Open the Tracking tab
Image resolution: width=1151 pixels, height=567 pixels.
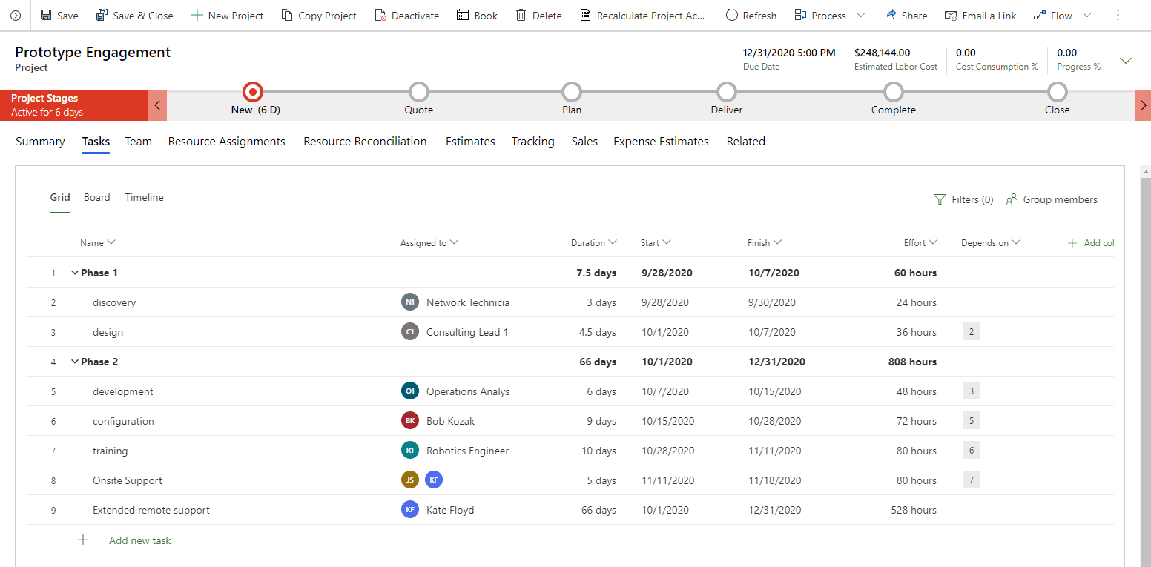(x=532, y=142)
